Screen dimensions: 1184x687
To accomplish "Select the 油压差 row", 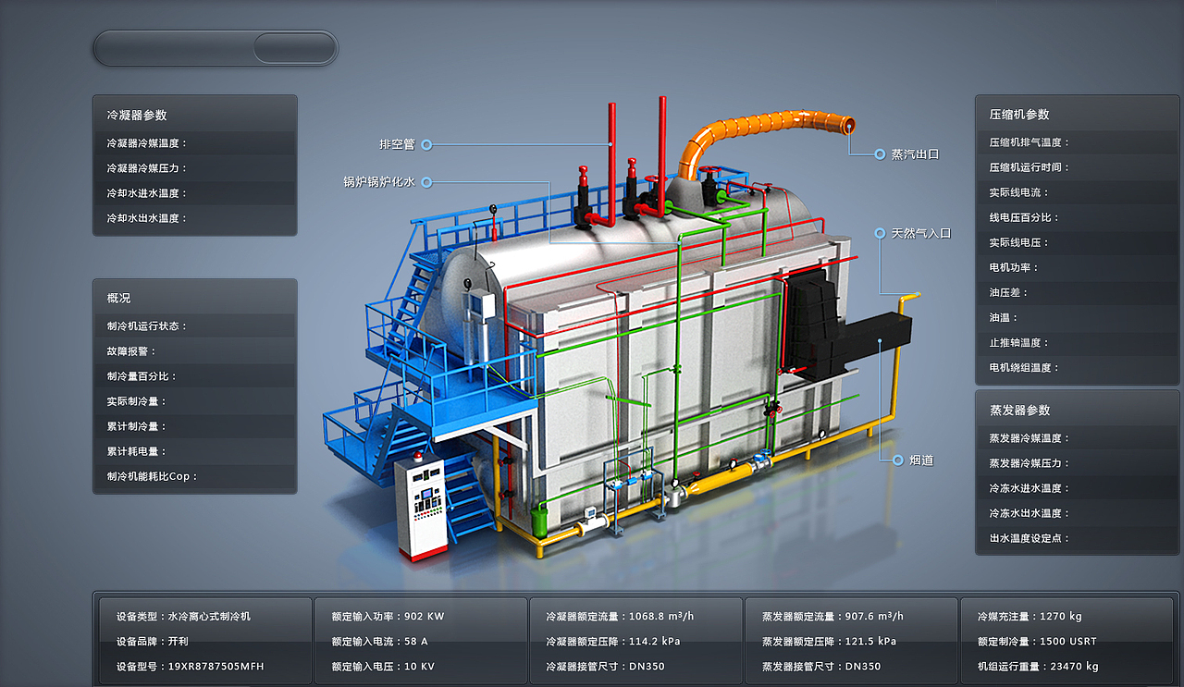I will click(1077, 292).
